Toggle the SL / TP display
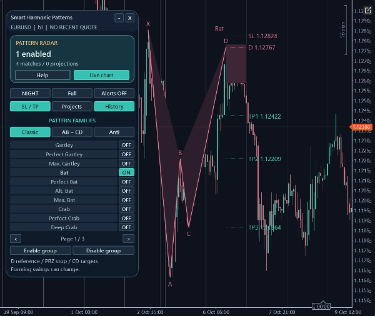The width and height of the screenshot is (375, 316). click(30, 106)
